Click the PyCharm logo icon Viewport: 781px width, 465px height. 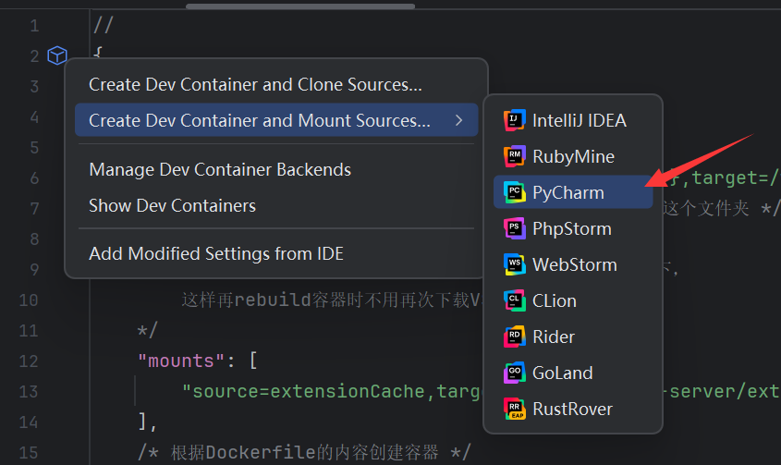(515, 192)
